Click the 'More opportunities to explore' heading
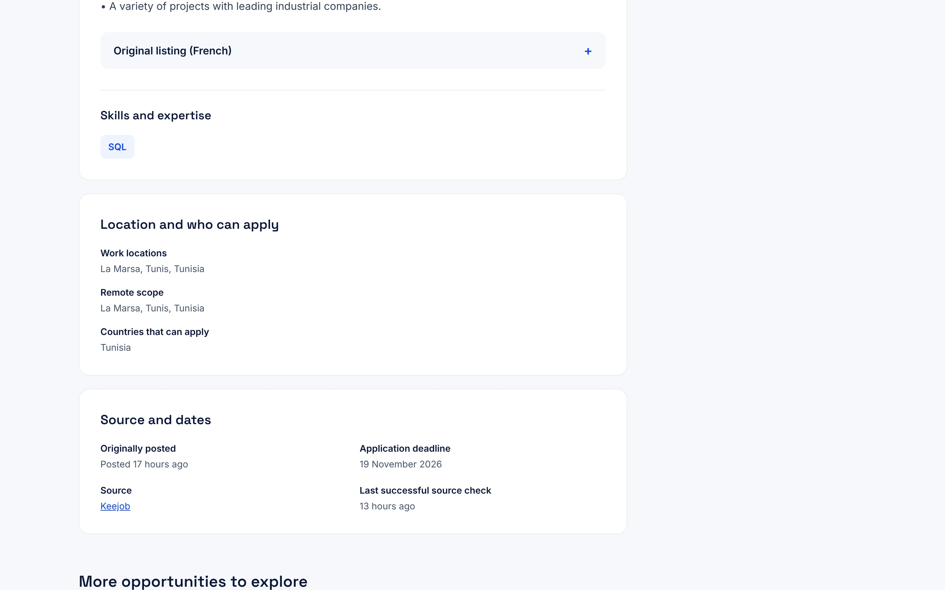This screenshot has width=945, height=590. coord(193,581)
